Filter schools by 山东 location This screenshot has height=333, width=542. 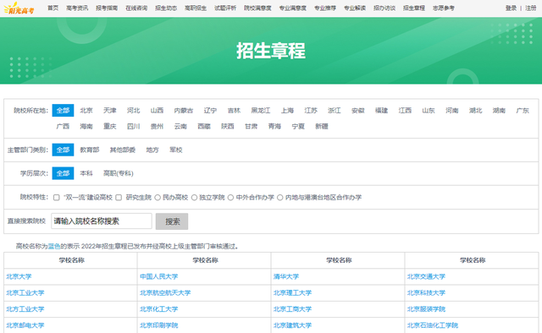(x=429, y=111)
